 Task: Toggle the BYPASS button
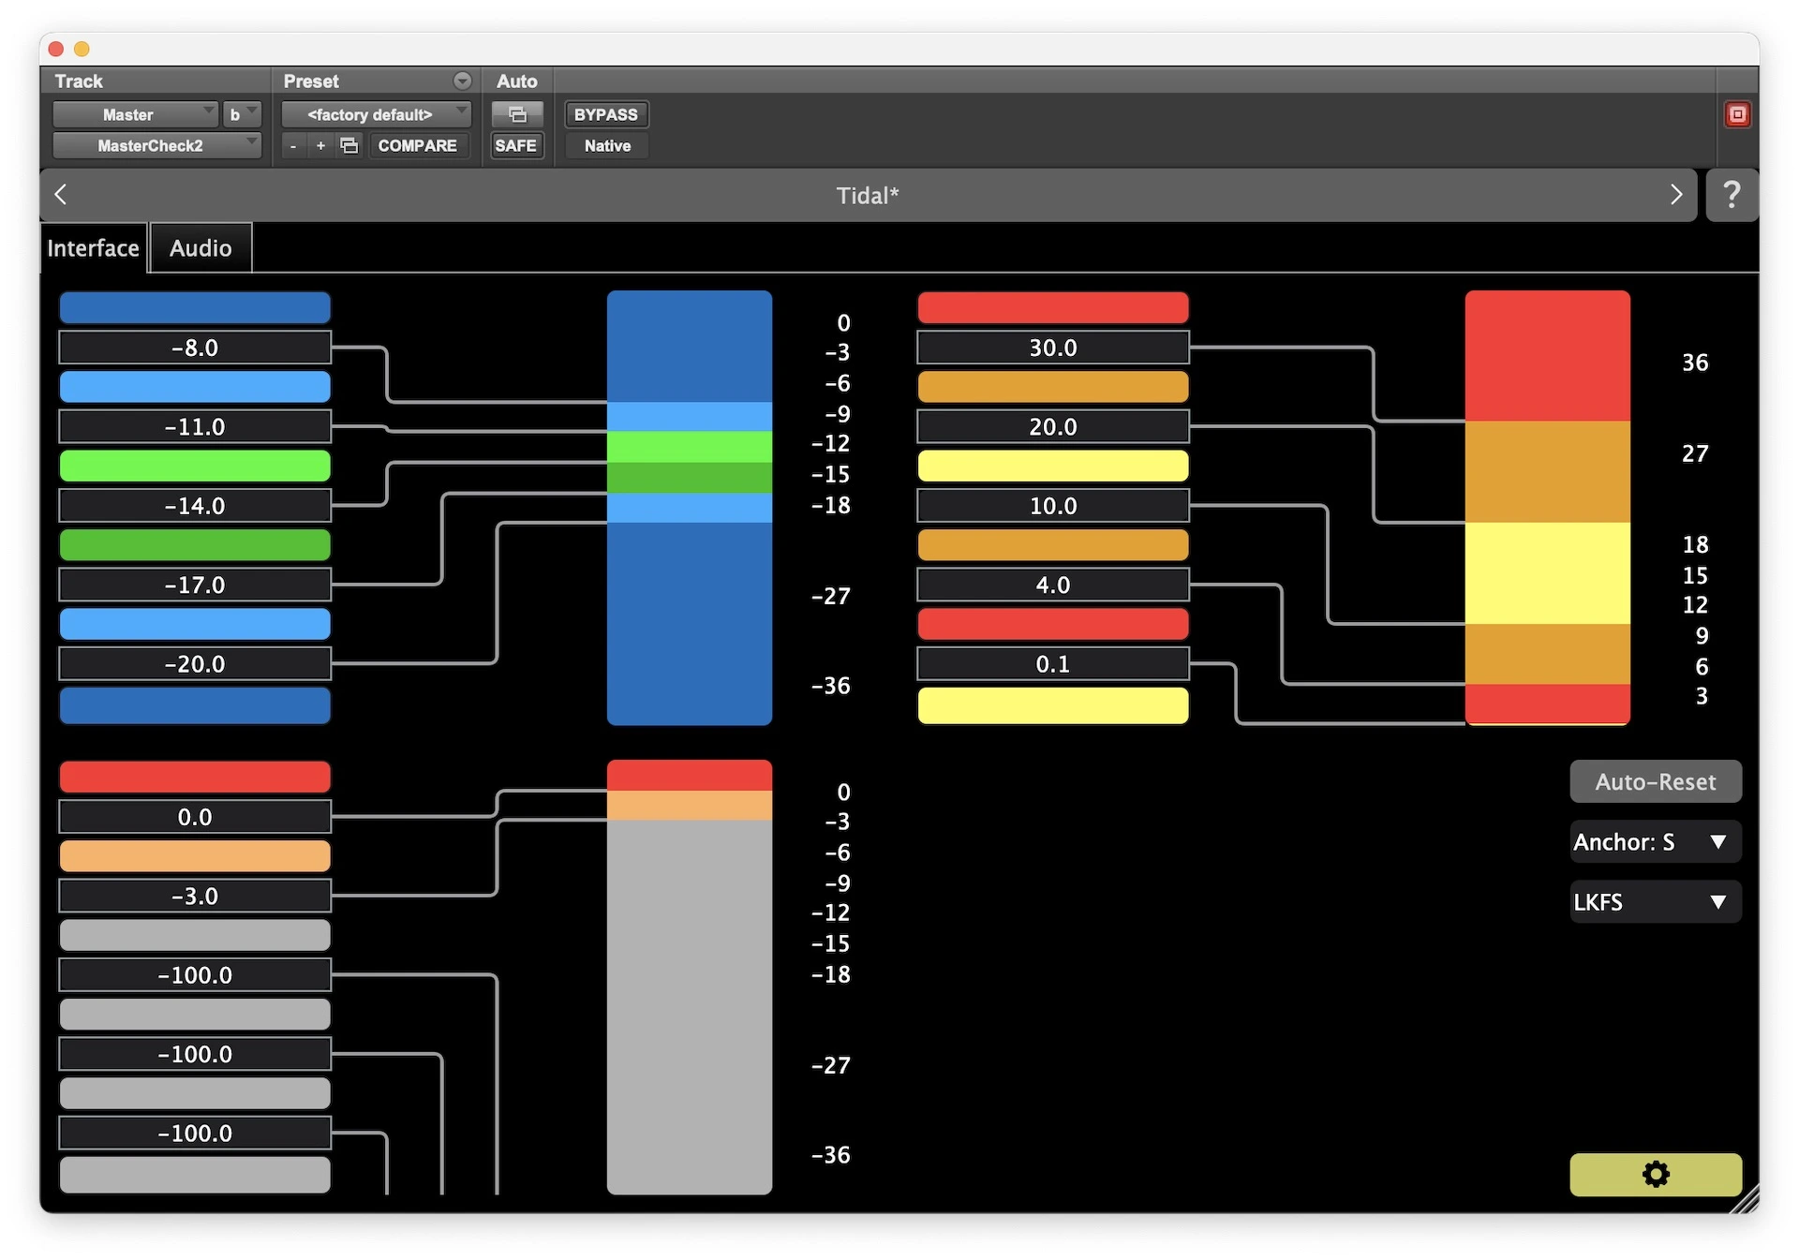[x=605, y=114]
